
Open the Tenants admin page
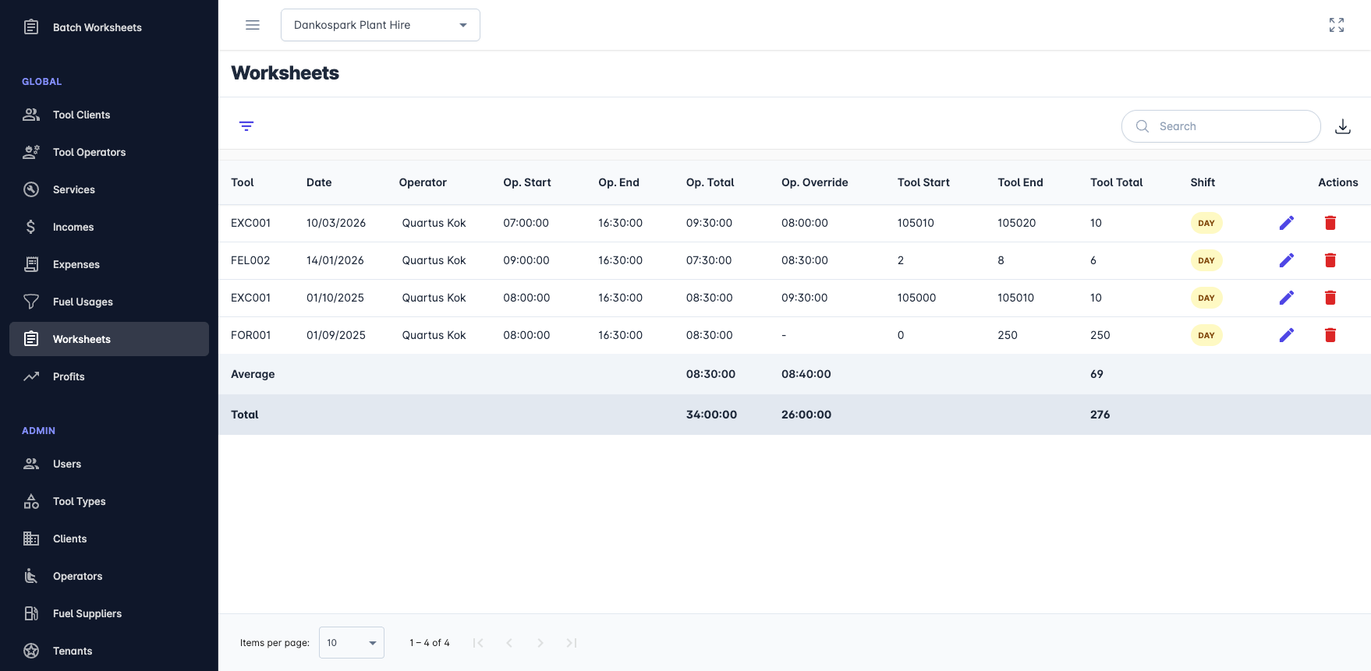point(109,651)
